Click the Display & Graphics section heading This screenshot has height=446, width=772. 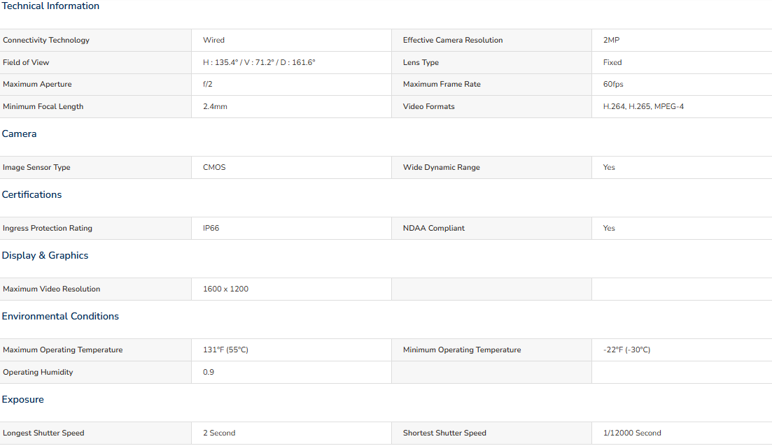tap(45, 255)
